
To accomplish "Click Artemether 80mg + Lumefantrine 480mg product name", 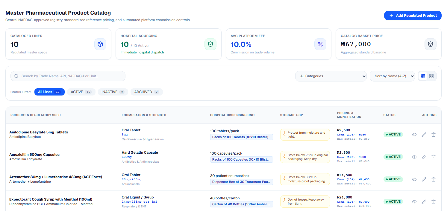I will coord(56,177).
